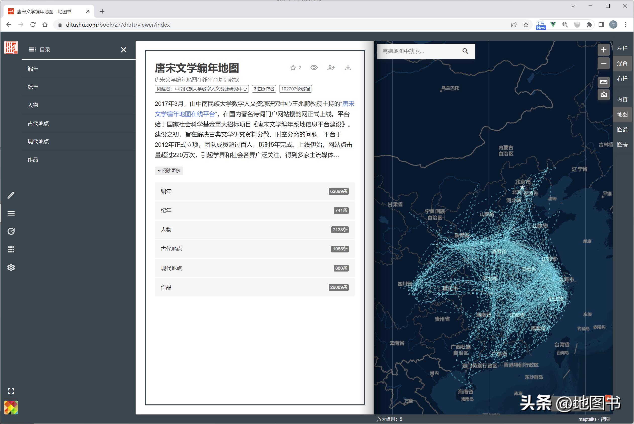Click the map search magnifier icon
Screen dimensions: 634x424
pos(465,51)
